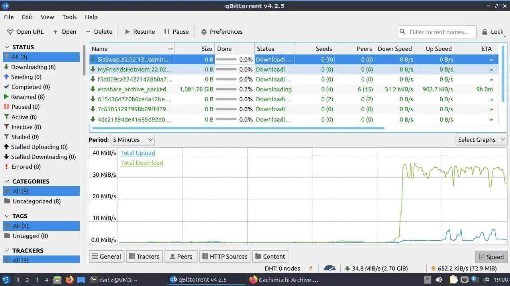Open Firefox from the taskbar launcher

(70, 280)
